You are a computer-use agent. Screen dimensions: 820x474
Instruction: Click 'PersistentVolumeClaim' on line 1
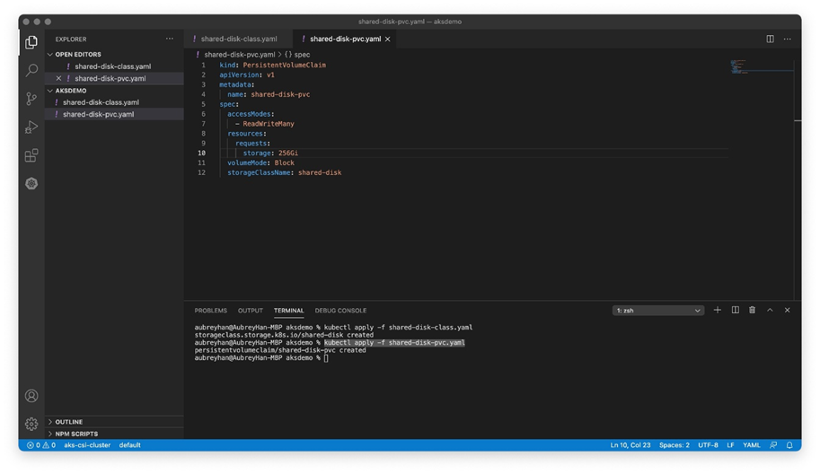(285, 66)
